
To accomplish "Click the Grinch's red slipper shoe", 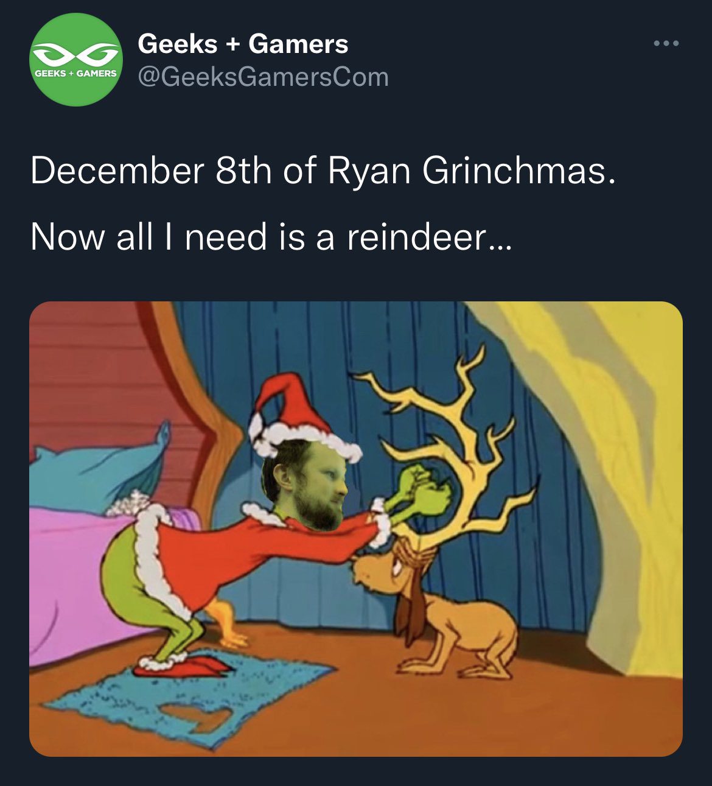I will 180,665.
